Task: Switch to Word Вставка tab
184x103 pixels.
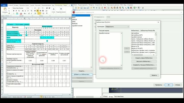Action: [16, 5]
